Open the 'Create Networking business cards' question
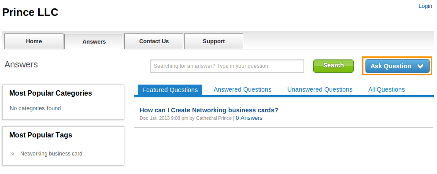Viewport: 437px width, 174px height. pyautogui.click(x=209, y=110)
